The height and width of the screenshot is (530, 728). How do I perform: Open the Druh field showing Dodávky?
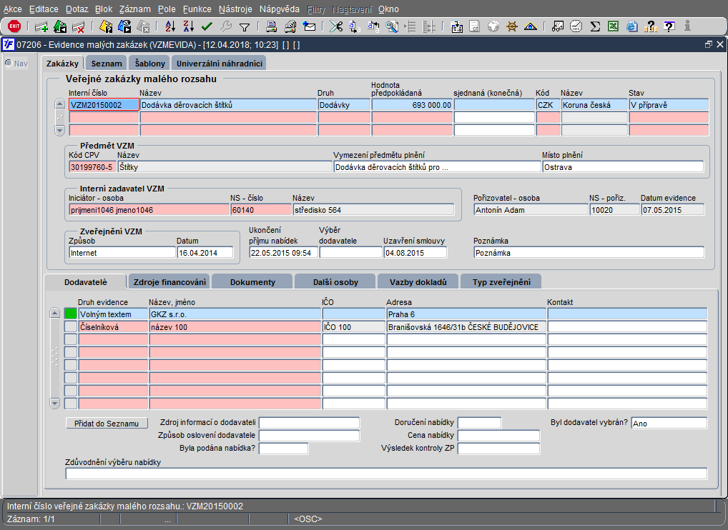point(343,104)
